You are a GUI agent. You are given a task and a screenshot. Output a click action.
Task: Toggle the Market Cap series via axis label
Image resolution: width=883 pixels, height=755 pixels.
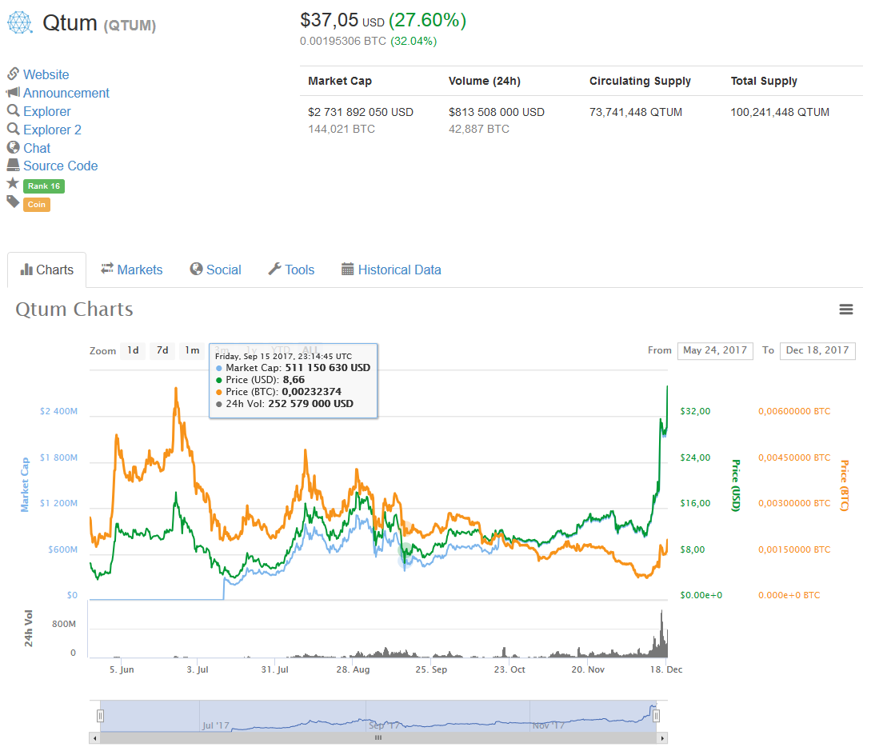point(25,484)
